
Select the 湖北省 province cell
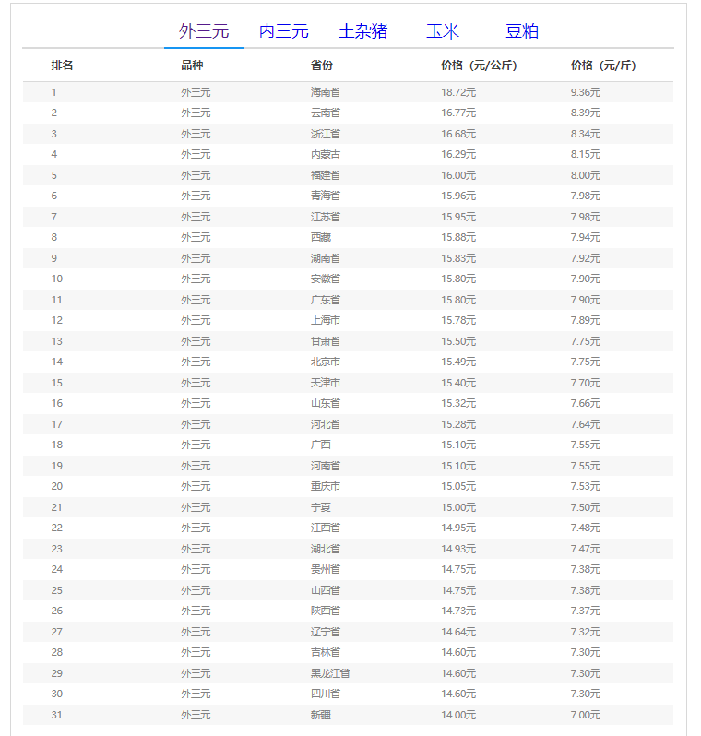coord(326,549)
